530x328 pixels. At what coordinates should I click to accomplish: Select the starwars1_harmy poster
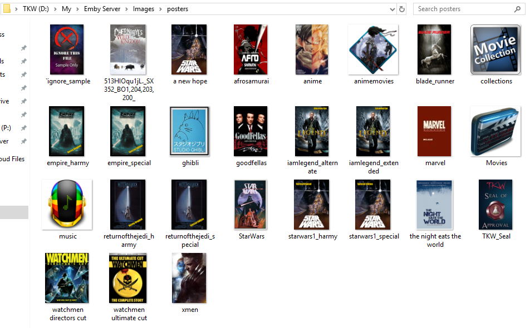point(312,205)
